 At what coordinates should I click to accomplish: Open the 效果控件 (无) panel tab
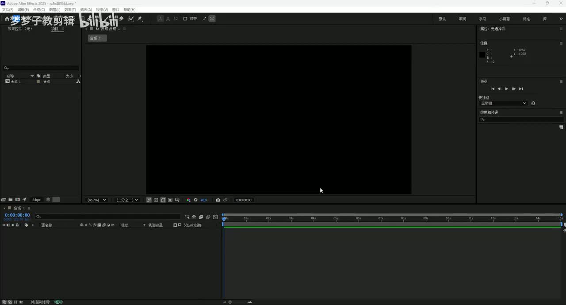pyautogui.click(x=20, y=29)
